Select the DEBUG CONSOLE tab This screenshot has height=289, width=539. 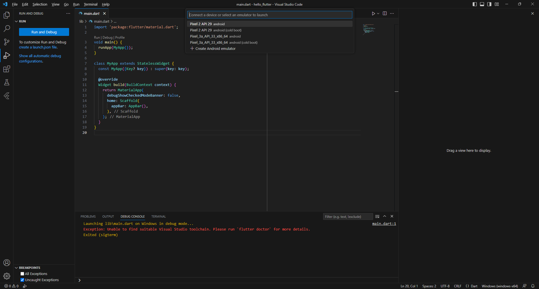pyautogui.click(x=133, y=216)
